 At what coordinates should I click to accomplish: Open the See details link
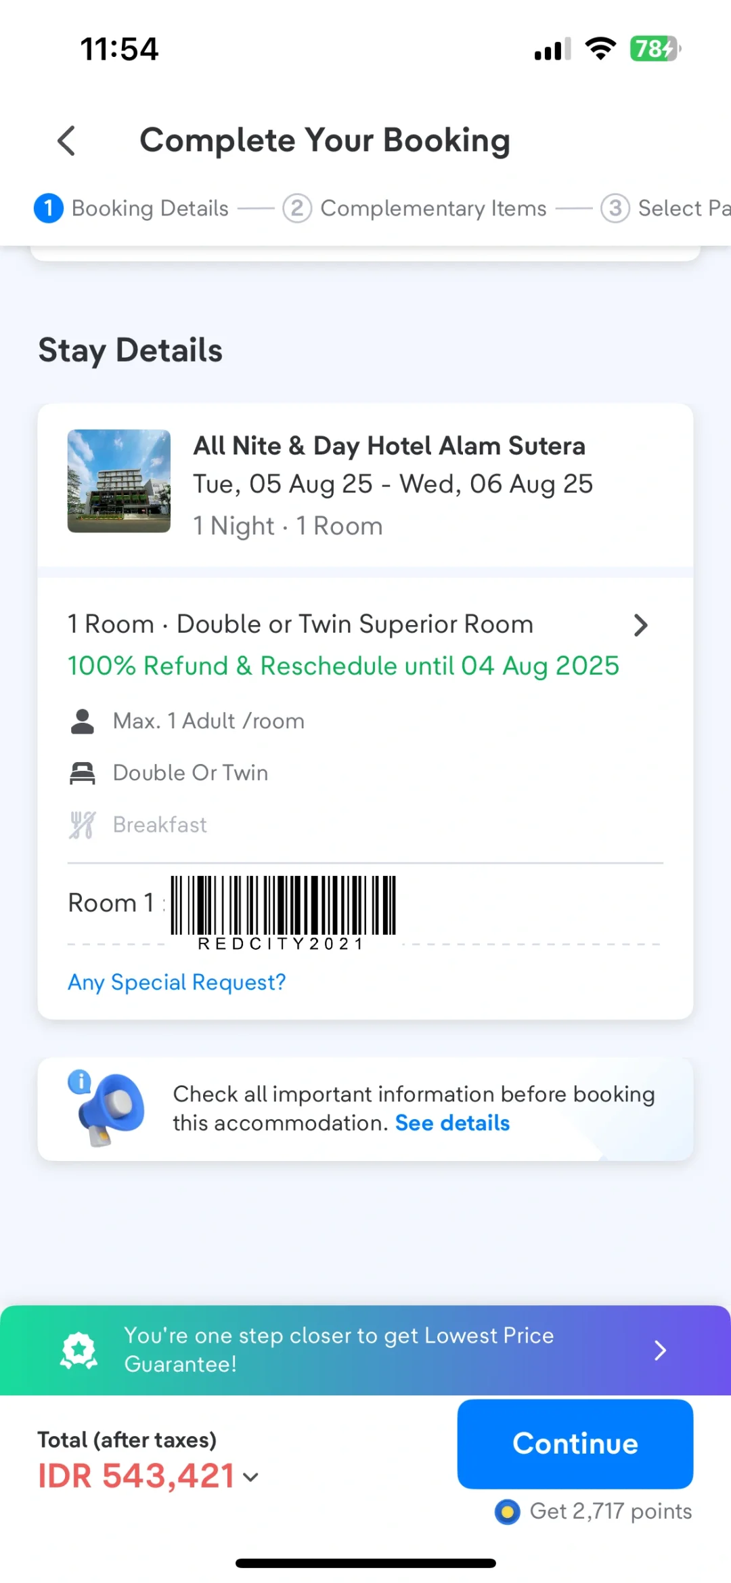coord(452,1123)
